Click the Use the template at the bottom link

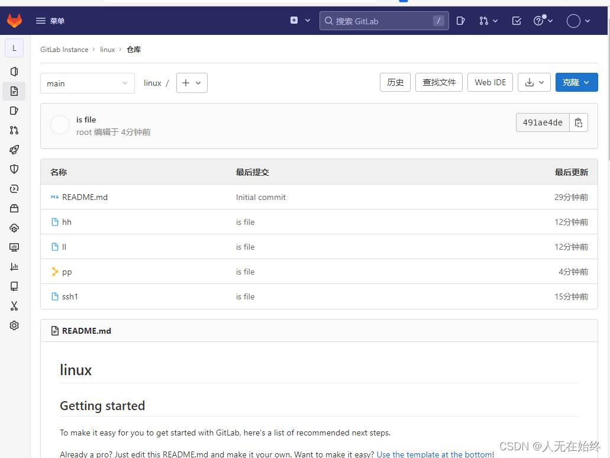434,454
